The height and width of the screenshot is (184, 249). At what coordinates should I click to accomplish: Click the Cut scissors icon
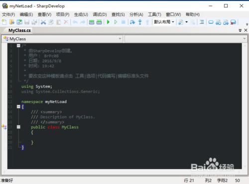[43, 22]
